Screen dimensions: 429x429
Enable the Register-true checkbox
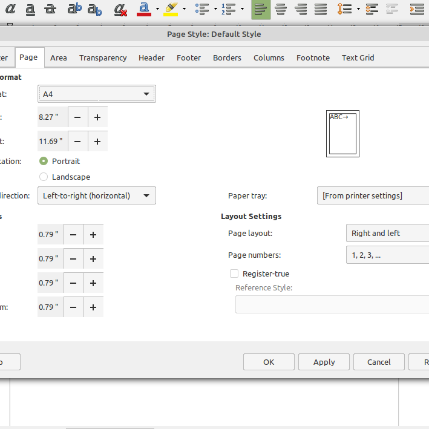pyautogui.click(x=234, y=274)
